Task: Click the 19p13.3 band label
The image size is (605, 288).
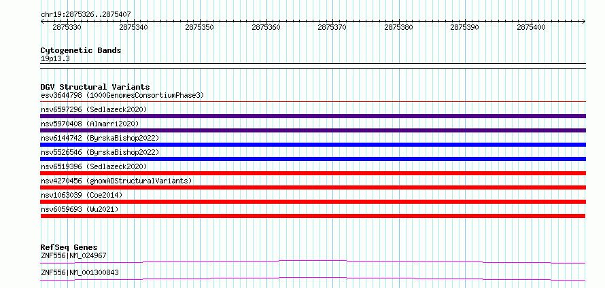Action: click(x=55, y=59)
